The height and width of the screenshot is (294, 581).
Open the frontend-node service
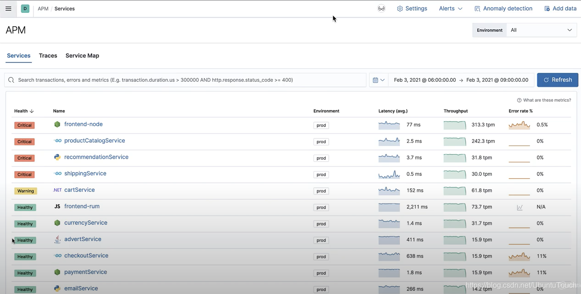tap(83, 124)
